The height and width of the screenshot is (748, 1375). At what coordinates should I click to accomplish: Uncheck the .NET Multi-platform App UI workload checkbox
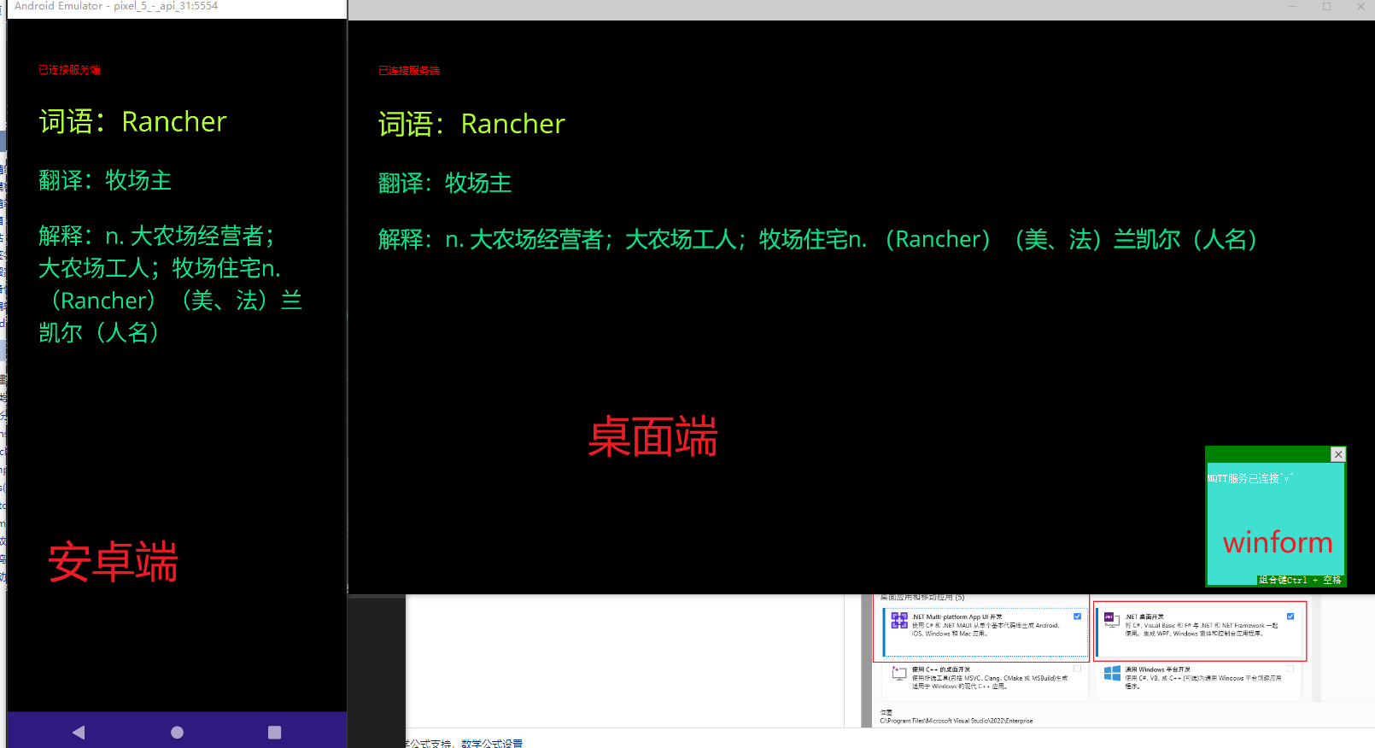[1077, 616]
